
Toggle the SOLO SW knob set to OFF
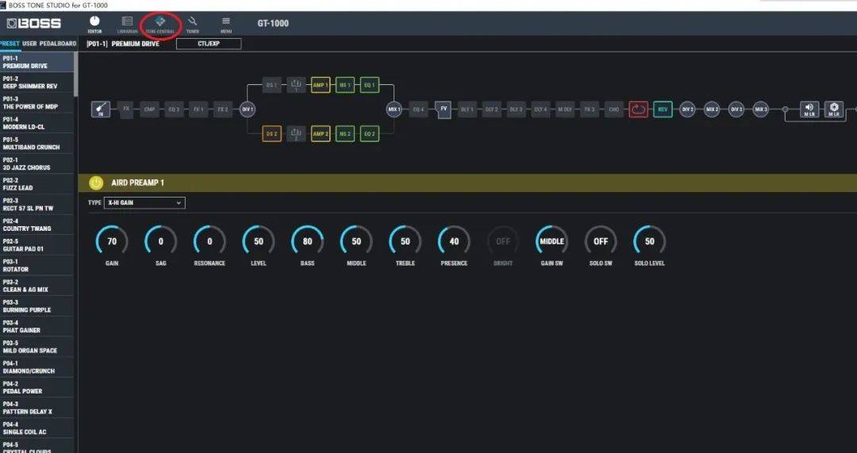(x=601, y=241)
